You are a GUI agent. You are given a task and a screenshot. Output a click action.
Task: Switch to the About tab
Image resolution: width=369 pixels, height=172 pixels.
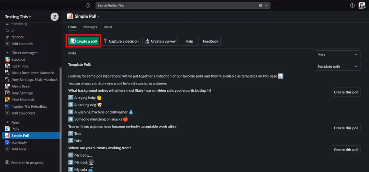point(108,27)
